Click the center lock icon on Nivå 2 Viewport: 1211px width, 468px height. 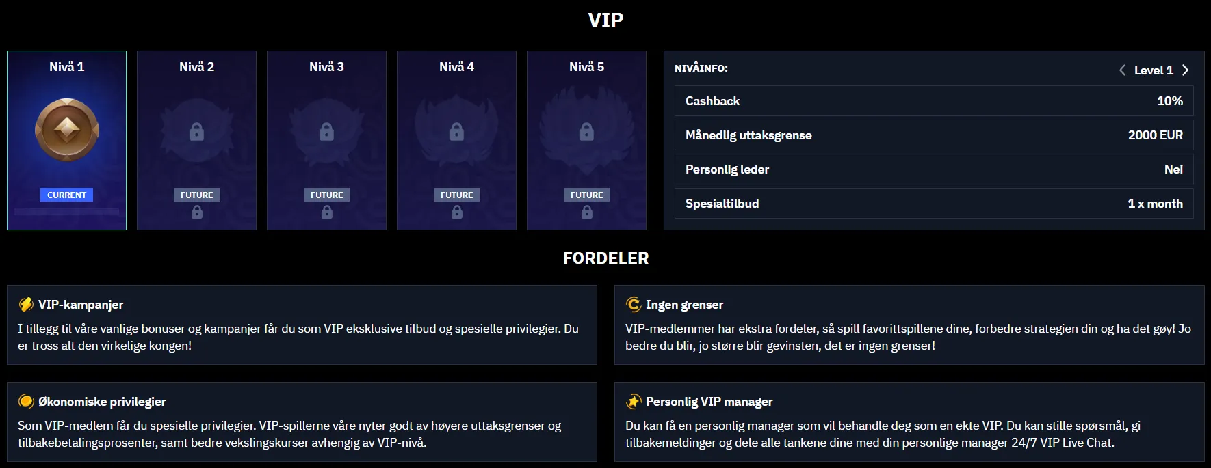click(x=196, y=131)
